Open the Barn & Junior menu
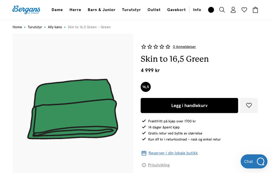This screenshot has width=272, height=173. point(101,10)
